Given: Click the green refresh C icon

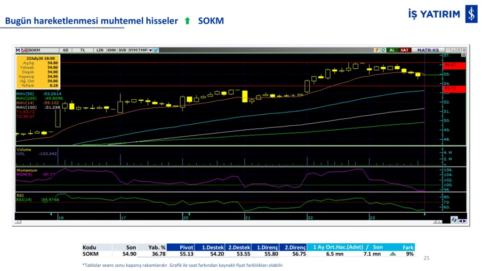Looking at the screenshot, I should pos(383,50).
